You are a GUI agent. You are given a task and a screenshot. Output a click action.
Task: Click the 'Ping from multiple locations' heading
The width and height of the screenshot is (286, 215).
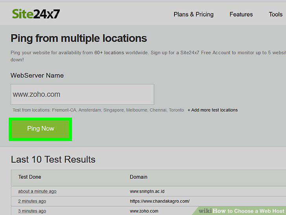click(79, 39)
